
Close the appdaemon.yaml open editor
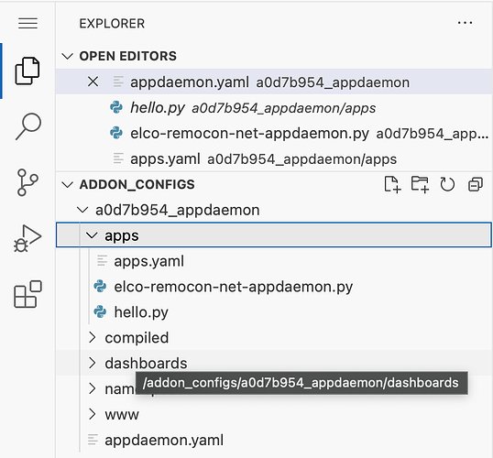(93, 82)
